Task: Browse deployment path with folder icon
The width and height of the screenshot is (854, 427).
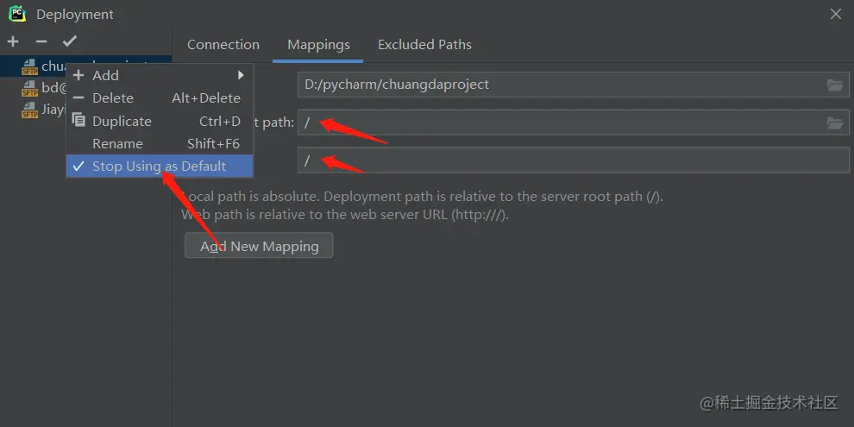Action: click(834, 123)
